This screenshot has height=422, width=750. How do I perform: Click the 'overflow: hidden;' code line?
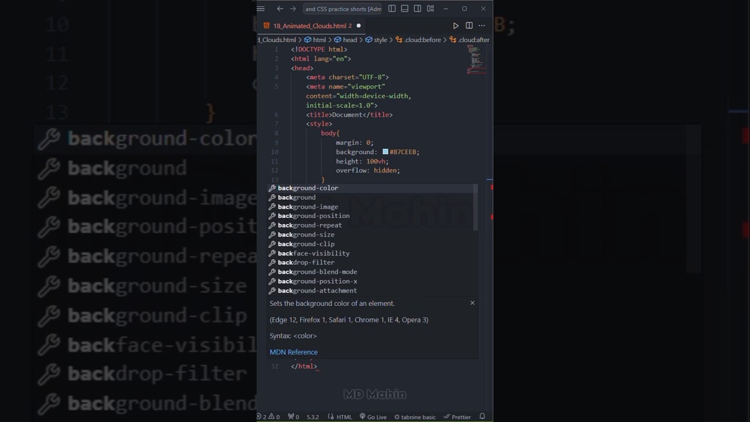click(x=368, y=171)
